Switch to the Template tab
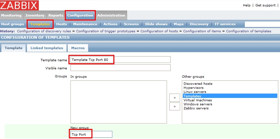The width and height of the screenshot is (280, 139). pyautogui.click(x=13, y=48)
